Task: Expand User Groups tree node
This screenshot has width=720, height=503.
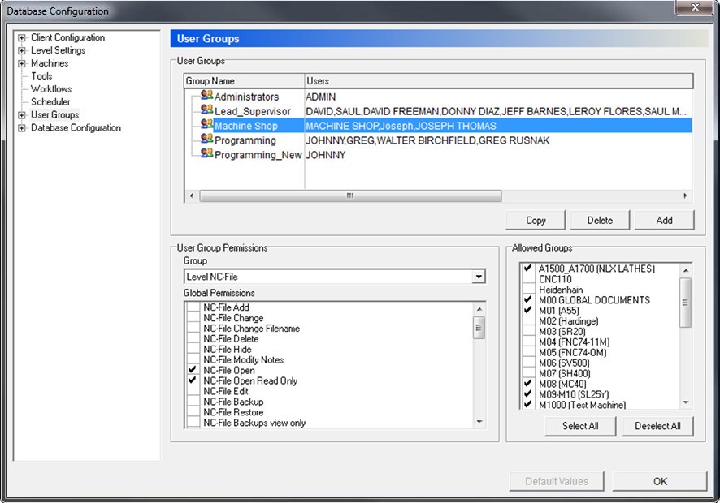Action: [22, 115]
